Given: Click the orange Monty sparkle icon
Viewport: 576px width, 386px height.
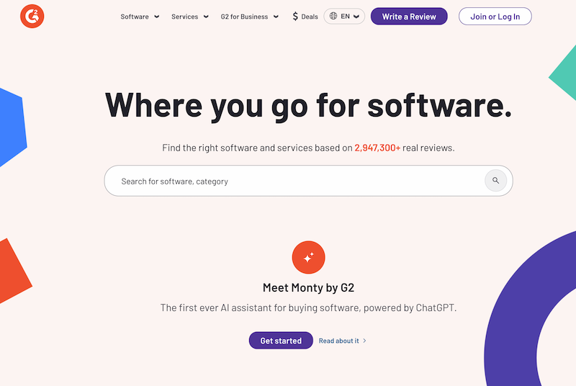Looking at the screenshot, I should click(308, 257).
